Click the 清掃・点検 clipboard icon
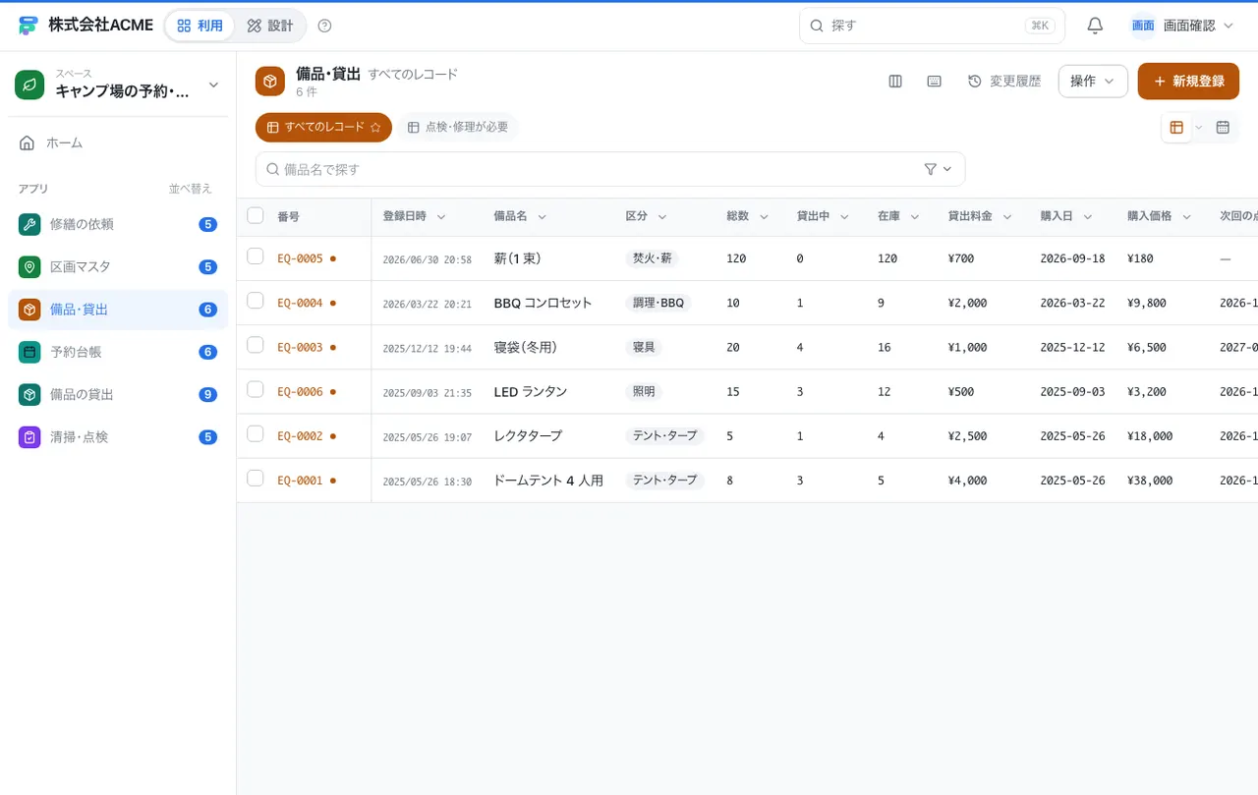Image resolution: width=1258 pixels, height=795 pixels. pos(29,437)
